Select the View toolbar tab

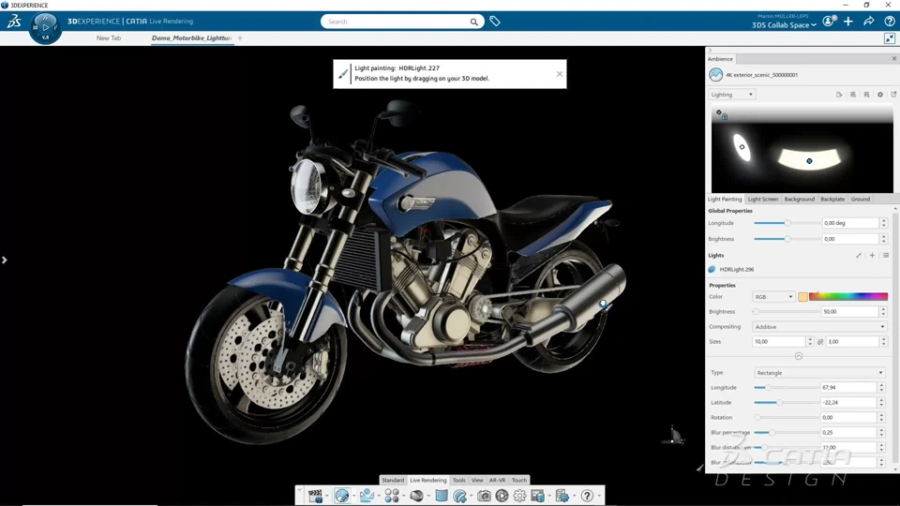(477, 480)
